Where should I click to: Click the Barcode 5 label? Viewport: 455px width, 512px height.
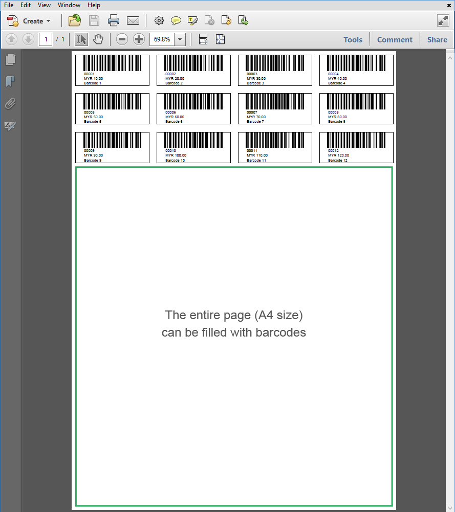tap(93, 121)
